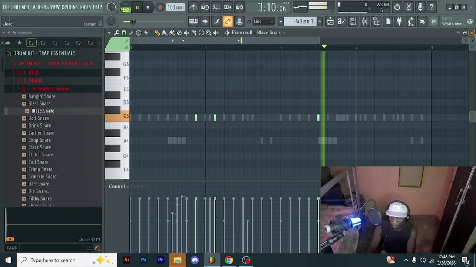Open the piano roll wrench Tools menu
This screenshot has height=267, width=476.
[x=116, y=33]
